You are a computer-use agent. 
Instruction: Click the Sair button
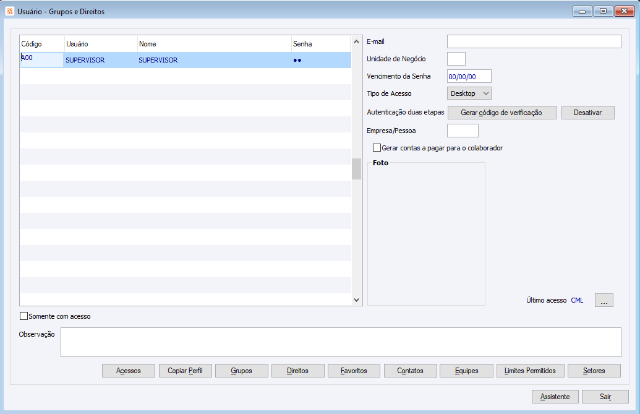pos(605,397)
